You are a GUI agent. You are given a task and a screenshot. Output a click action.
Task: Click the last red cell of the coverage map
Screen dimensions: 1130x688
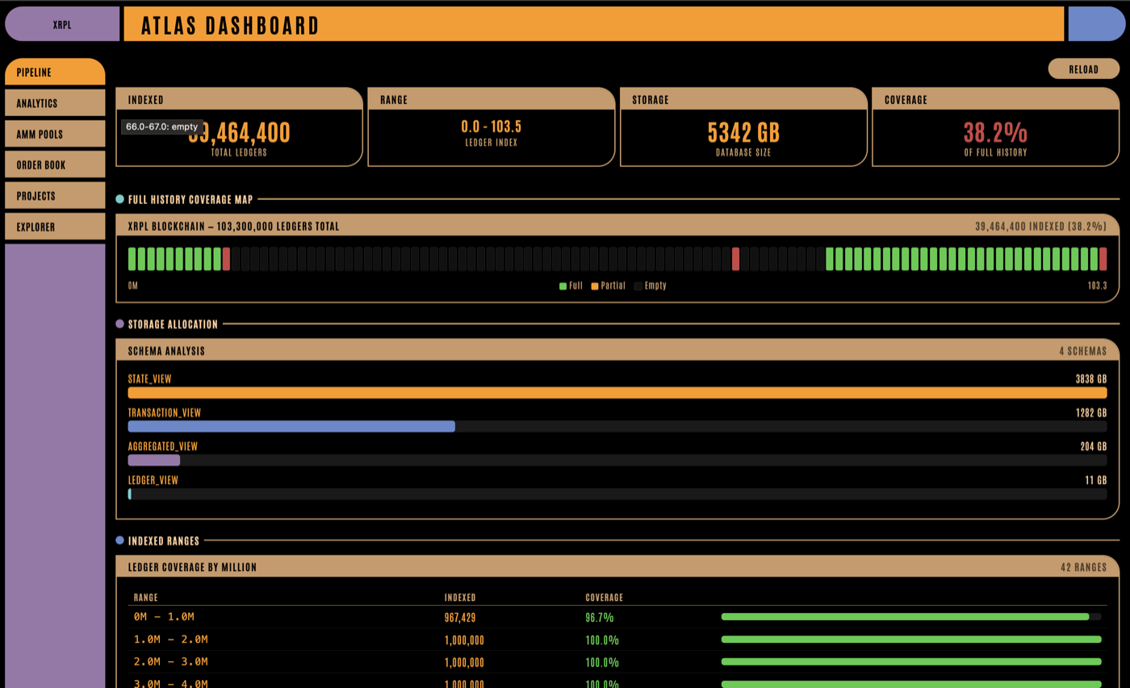1103,259
